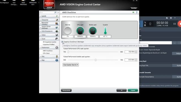Select CPU Gücü in sidebar
The image size is (181, 102).
point(46,53)
